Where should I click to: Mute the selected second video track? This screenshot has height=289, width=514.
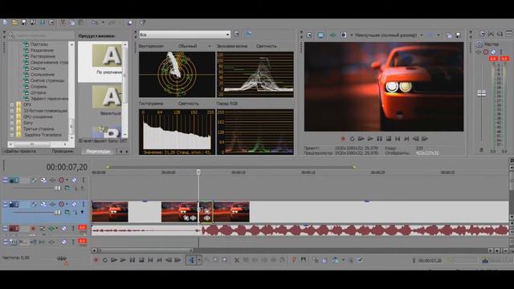(x=75, y=204)
